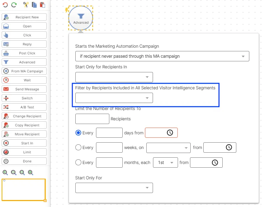Click the Every days number field
The height and width of the screenshot is (207, 265).
coord(109,133)
